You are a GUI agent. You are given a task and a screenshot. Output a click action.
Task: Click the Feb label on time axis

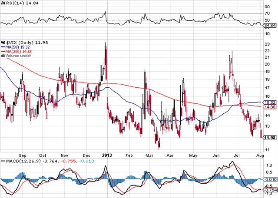(x=129, y=155)
